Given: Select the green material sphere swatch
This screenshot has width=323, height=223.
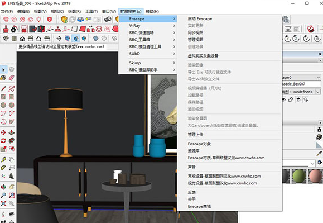Looking at the screenshot, I should pos(299,176).
